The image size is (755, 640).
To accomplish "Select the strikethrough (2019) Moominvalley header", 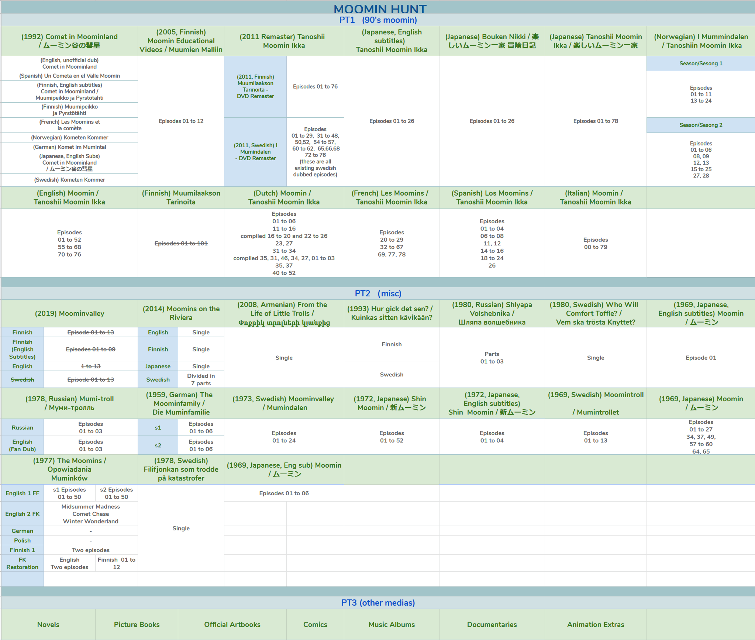I will click(x=69, y=313).
